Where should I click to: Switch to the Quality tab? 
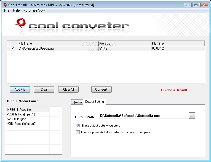coord(77,102)
